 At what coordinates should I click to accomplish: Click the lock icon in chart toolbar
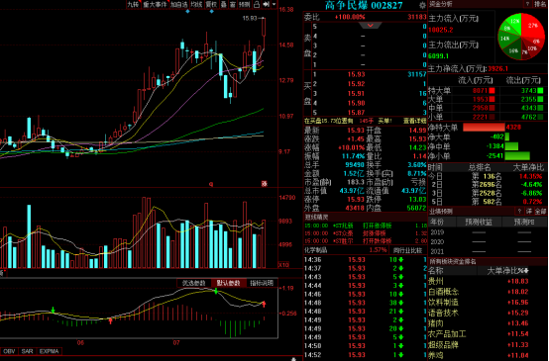click(257, 5)
